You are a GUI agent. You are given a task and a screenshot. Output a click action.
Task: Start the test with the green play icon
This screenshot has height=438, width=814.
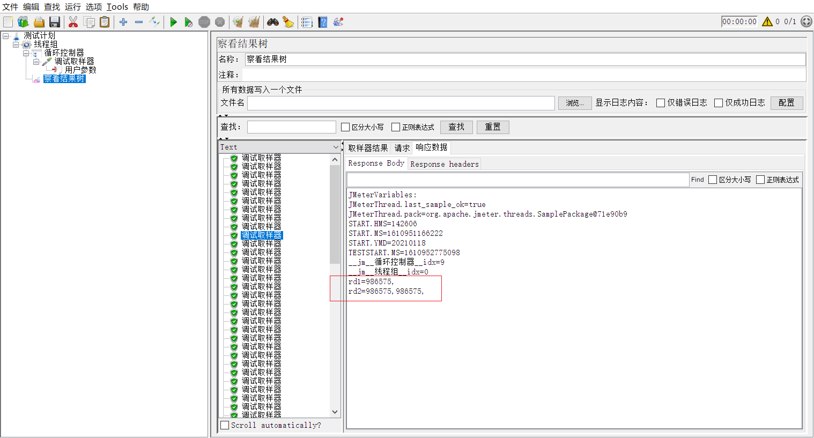point(173,22)
